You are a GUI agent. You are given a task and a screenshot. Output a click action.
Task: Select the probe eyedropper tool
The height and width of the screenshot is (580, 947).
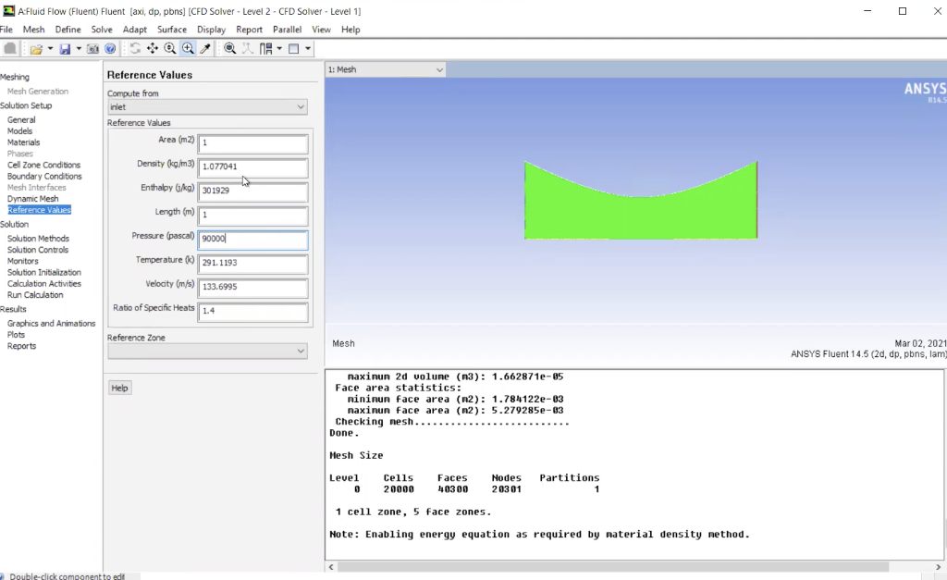pyautogui.click(x=205, y=49)
